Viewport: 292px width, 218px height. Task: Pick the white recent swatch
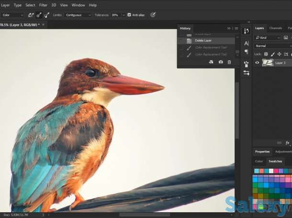(x=271, y=171)
